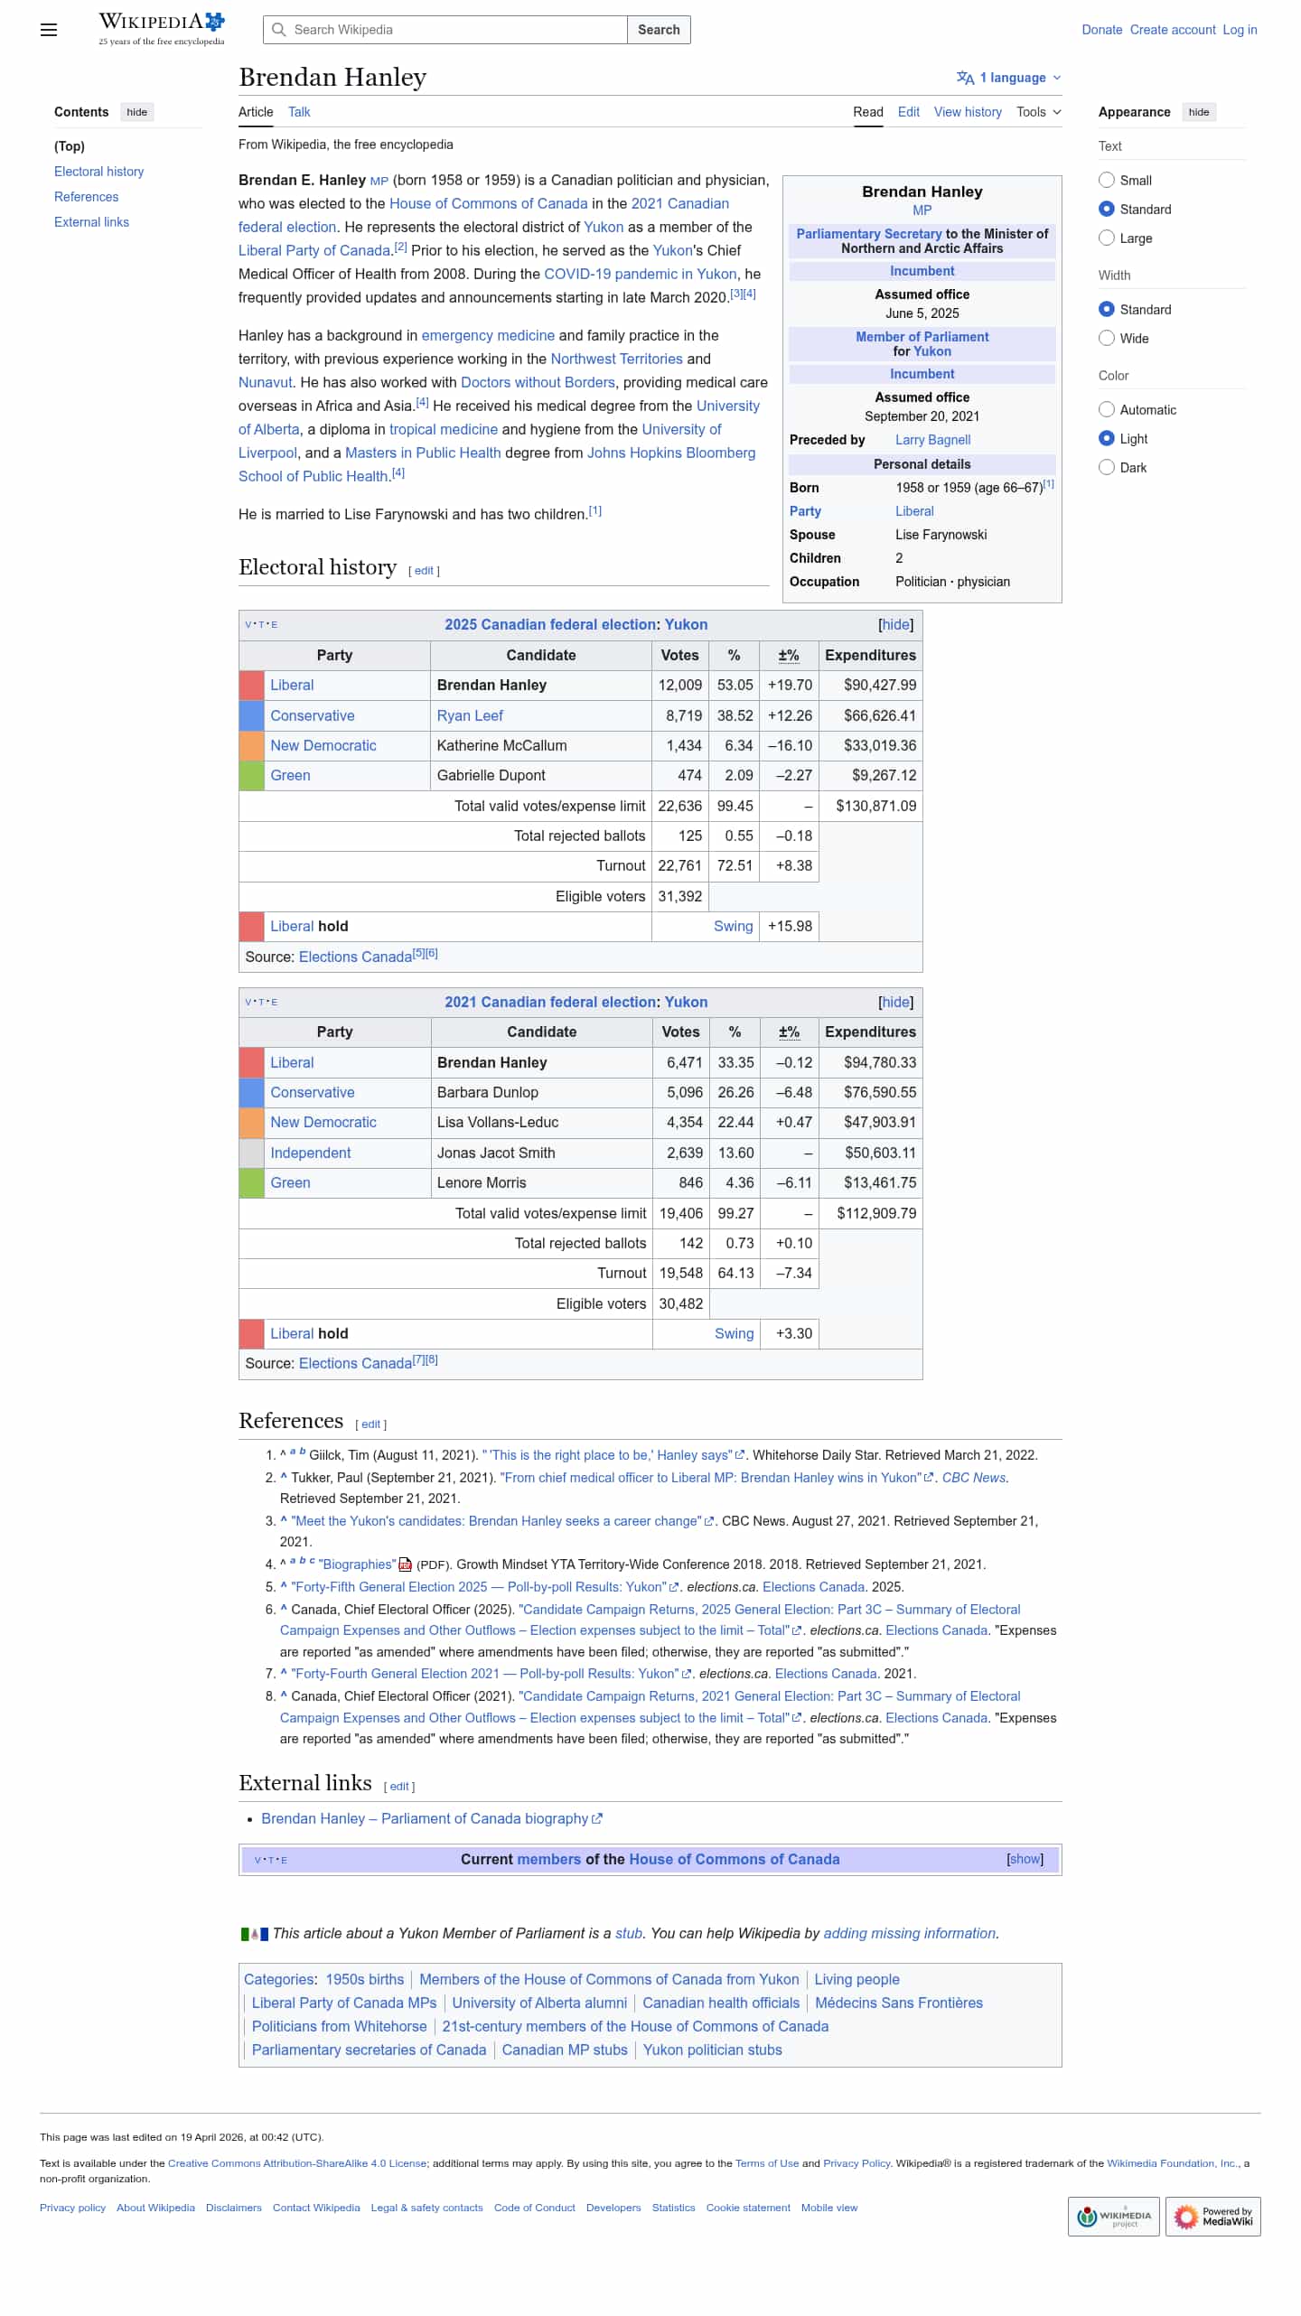
Task: Click the Powered by MediaWiki badge
Action: pos(1212,2216)
